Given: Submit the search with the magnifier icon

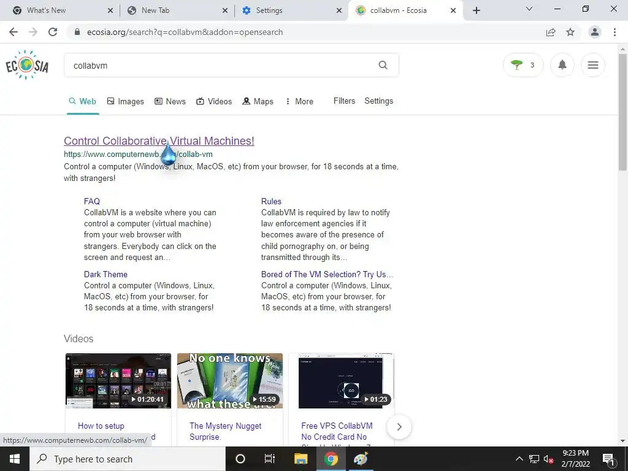Looking at the screenshot, I should [383, 65].
